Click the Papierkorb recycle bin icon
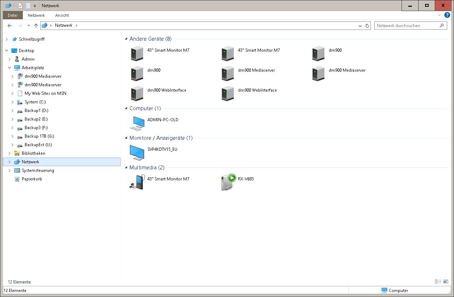 [17, 179]
